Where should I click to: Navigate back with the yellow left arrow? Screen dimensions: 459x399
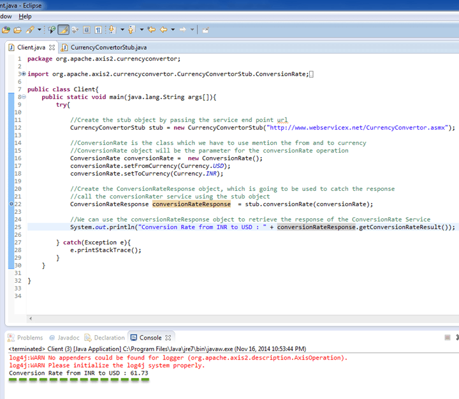click(164, 29)
